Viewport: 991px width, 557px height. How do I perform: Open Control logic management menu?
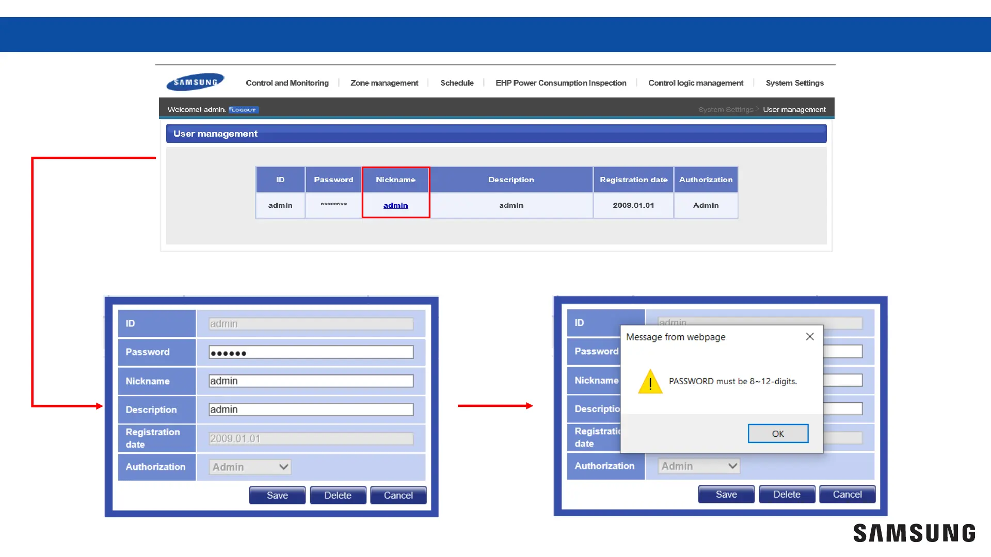click(x=695, y=83)
